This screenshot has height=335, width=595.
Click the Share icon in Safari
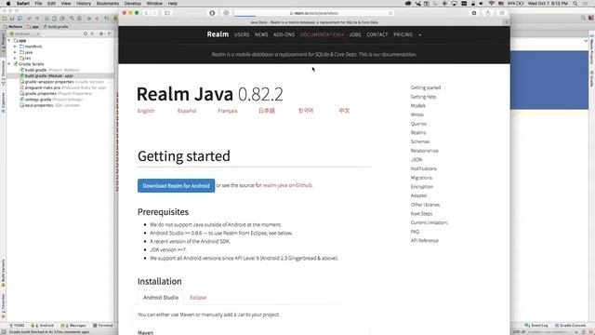[488, 13]
